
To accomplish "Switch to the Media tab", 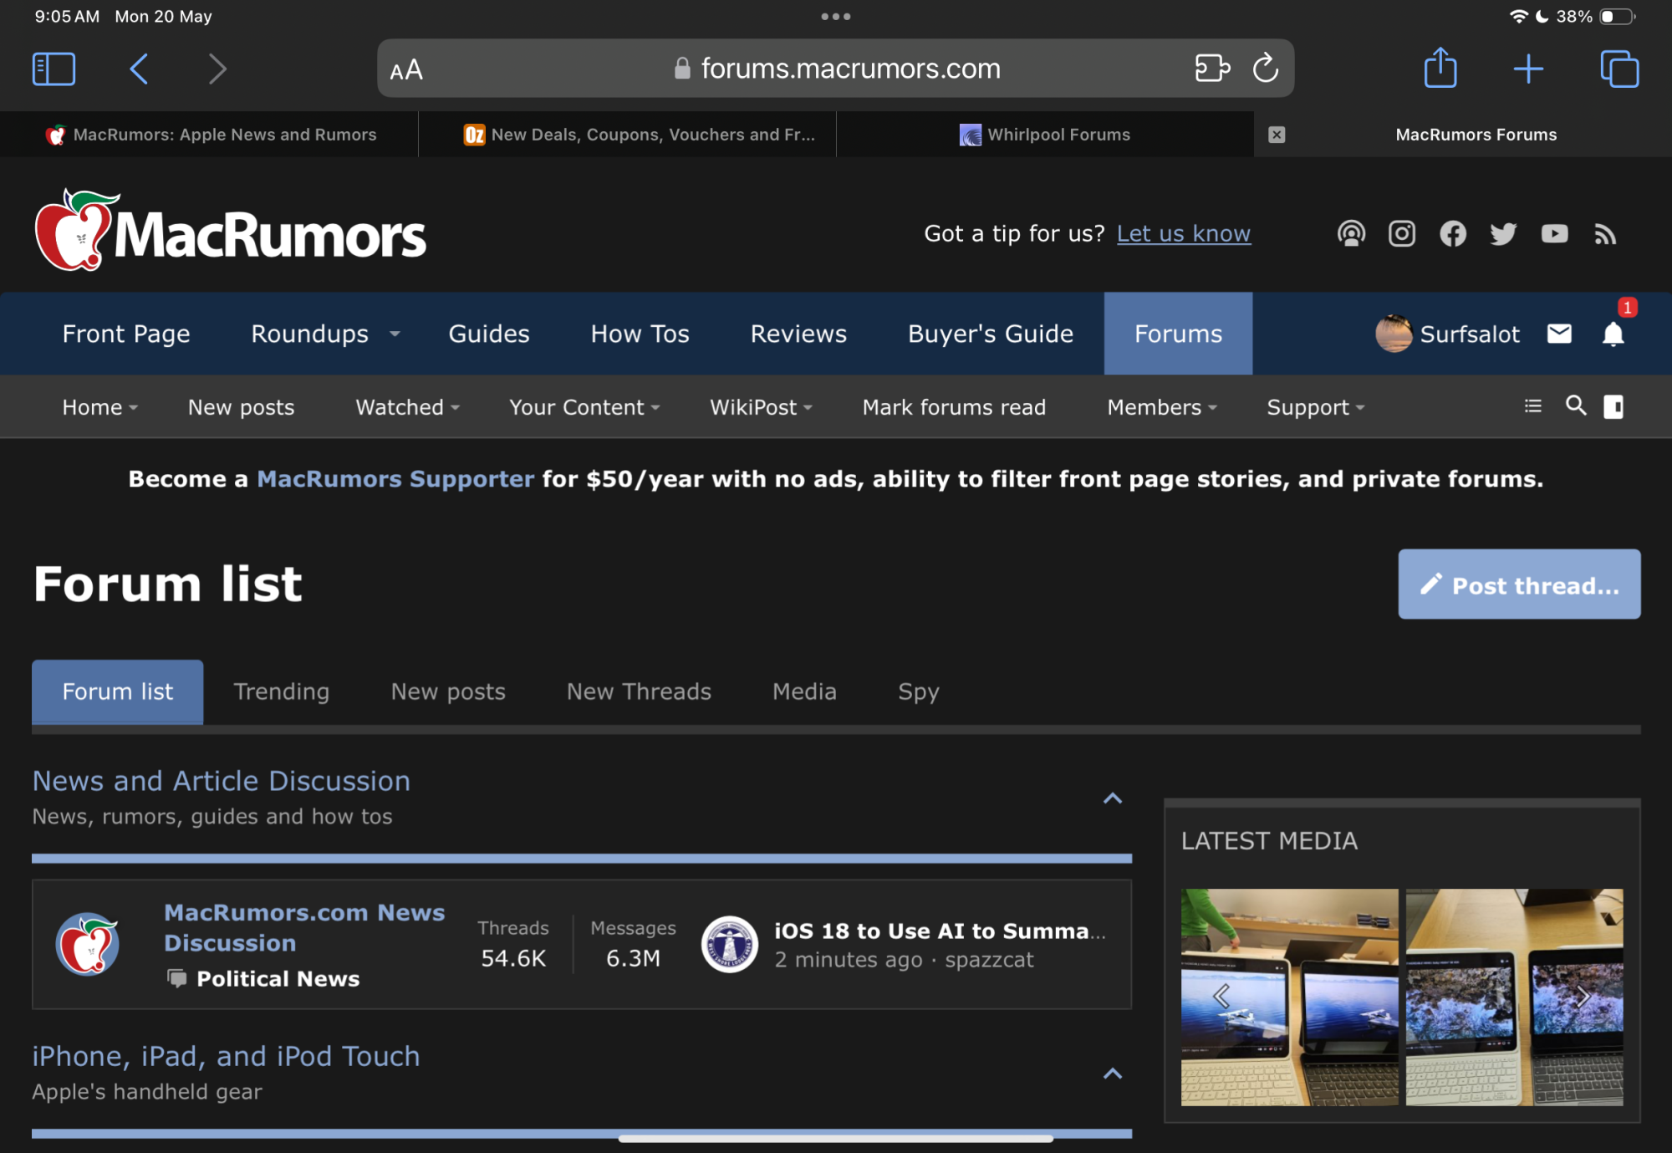I will coord(804,691).
